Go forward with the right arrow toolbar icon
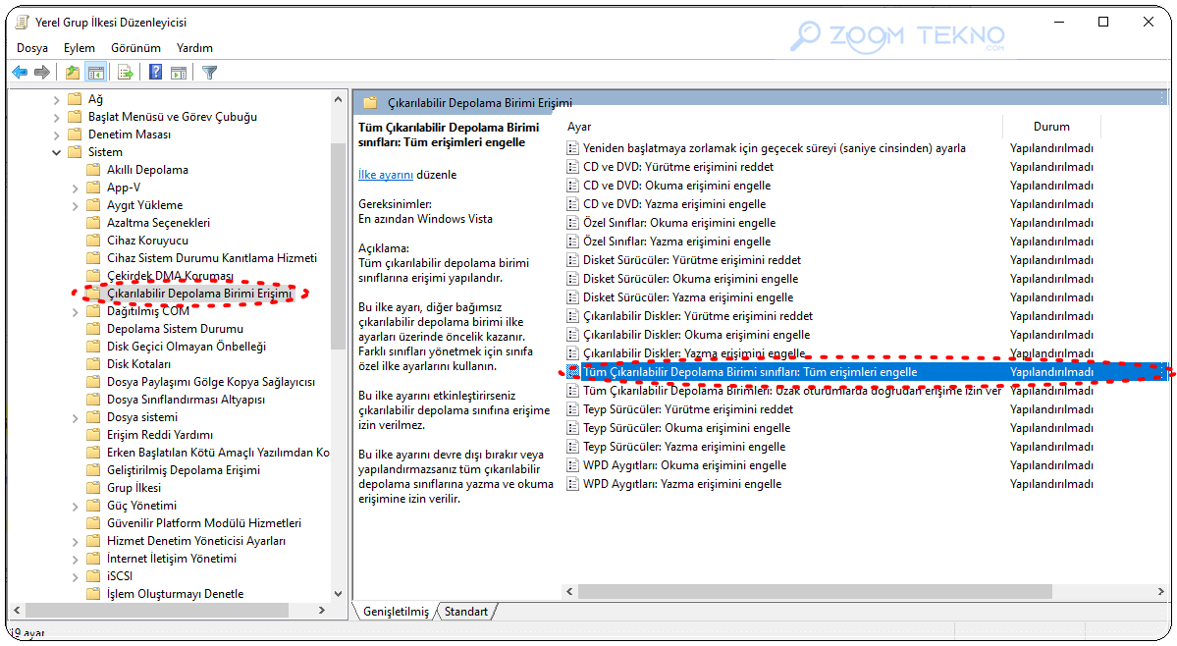The width and height of the screenshot is (1177, 646). (43, 73)
